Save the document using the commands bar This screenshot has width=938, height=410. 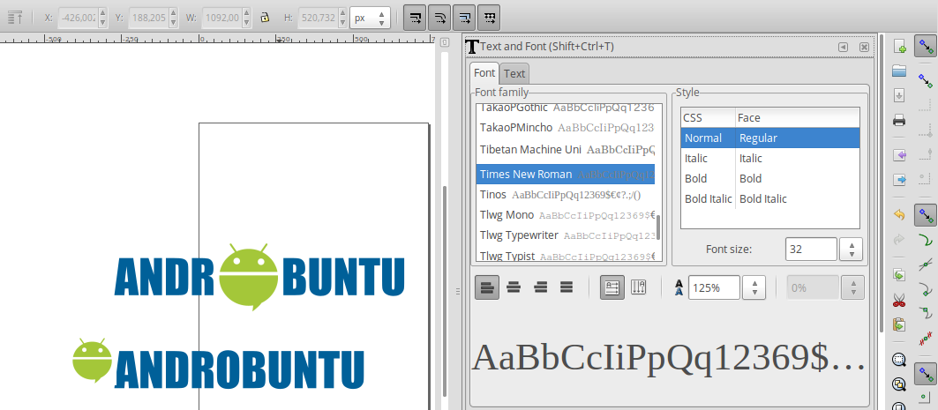pyautogui.click(x=899, y=95)
